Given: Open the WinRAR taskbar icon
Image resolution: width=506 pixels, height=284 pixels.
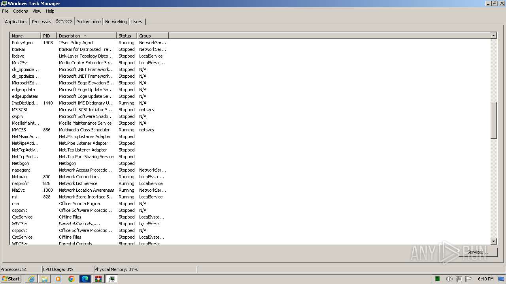Looking at the screenshot, I should tap(98, 279).
